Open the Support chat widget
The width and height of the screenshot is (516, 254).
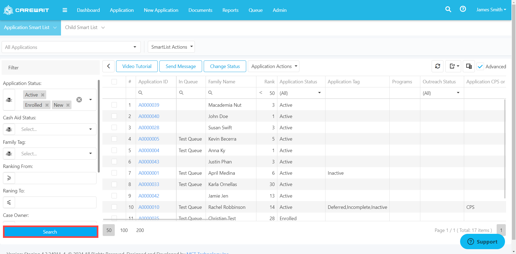[x=482, y=242]
